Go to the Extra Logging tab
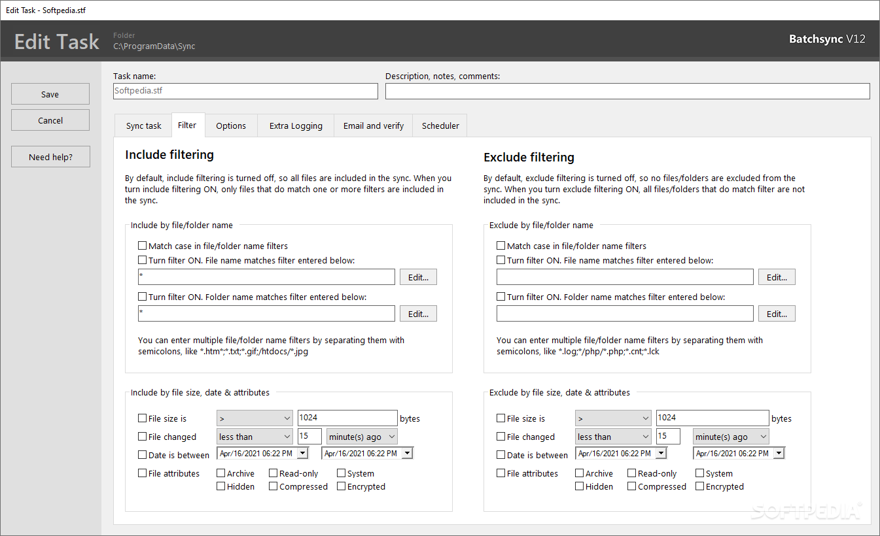880x536 pixels. coord(296,126)
